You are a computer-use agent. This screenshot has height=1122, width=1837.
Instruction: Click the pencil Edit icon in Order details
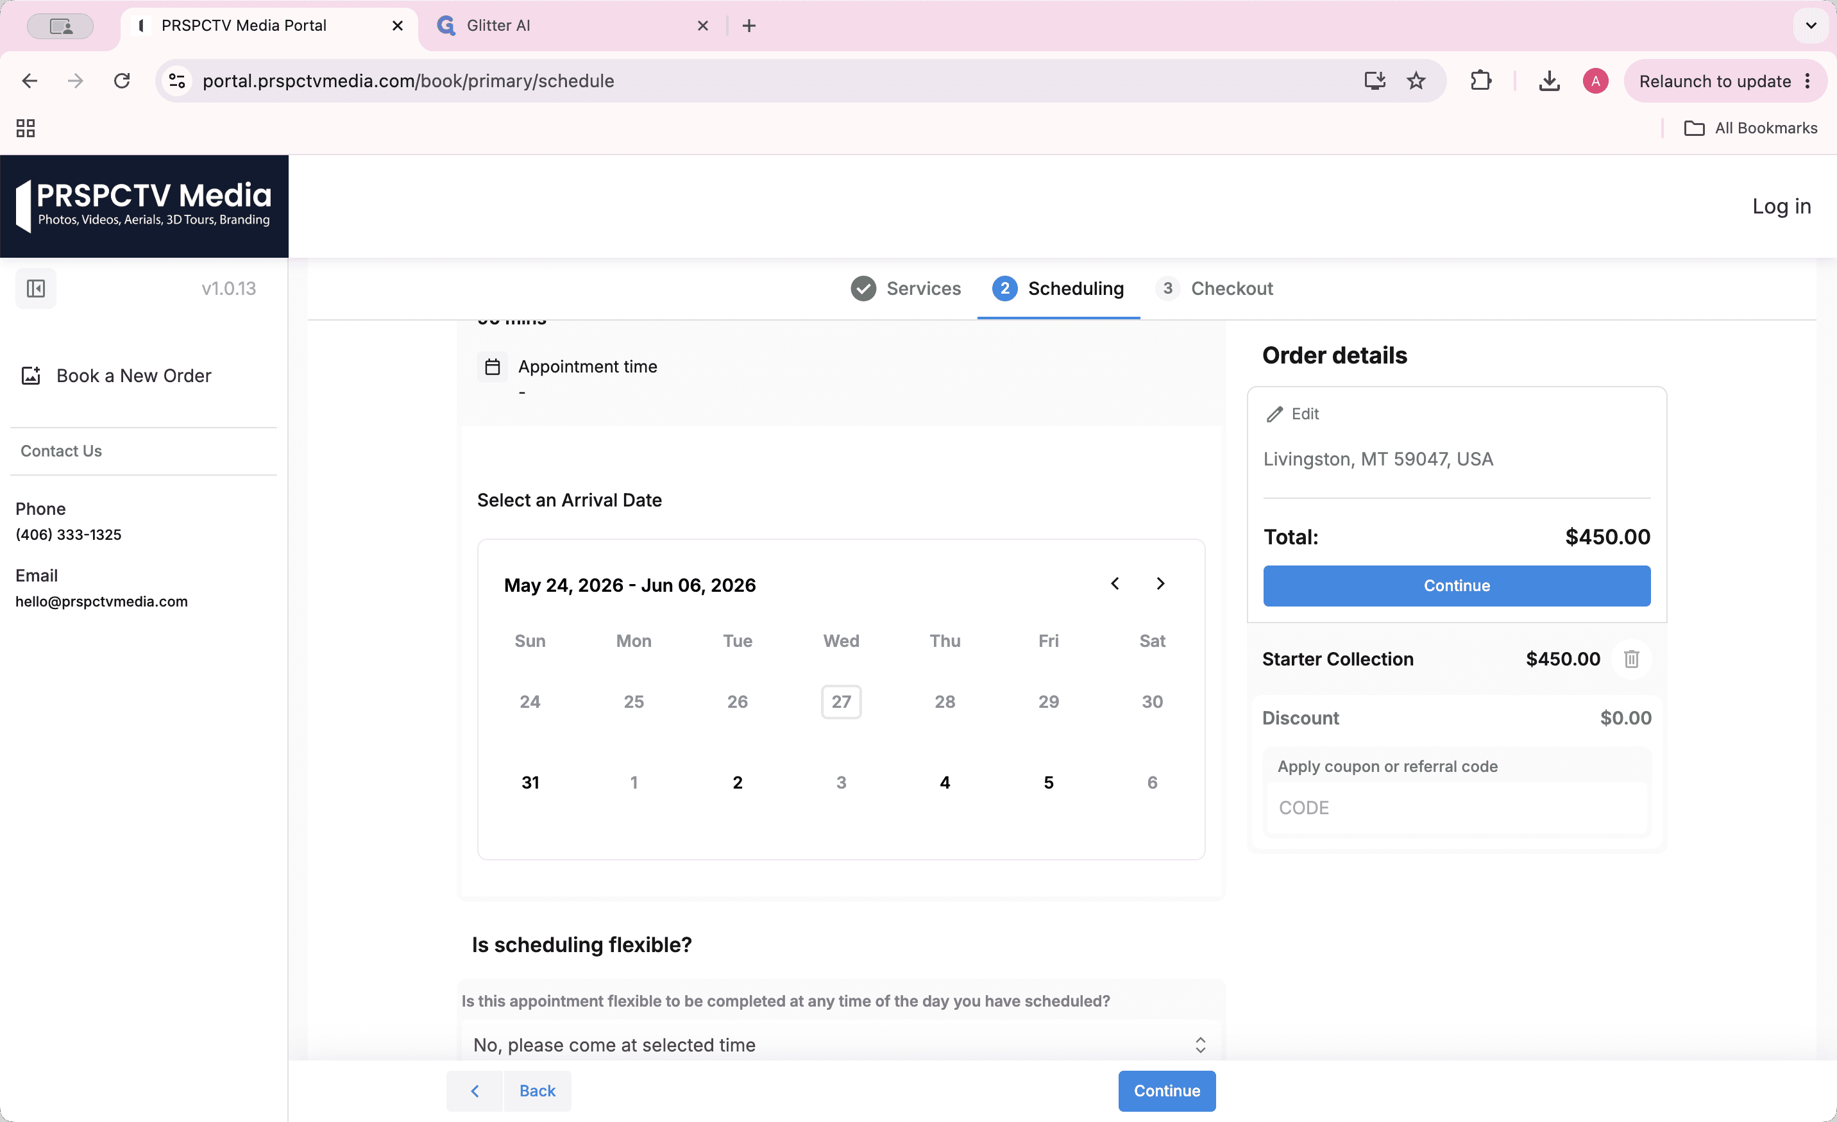(1274, 414)
